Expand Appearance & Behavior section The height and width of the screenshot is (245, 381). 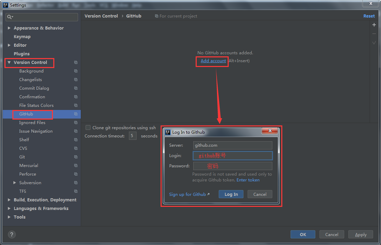point(9,28)
